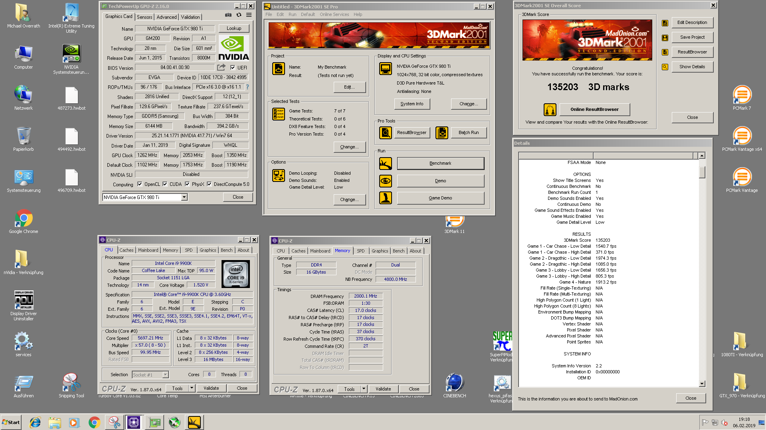Image resolution: width=766 pixels, height=430 pixels.
Task: Click the display settings monitor icon
Action: (x=386, y=69)
